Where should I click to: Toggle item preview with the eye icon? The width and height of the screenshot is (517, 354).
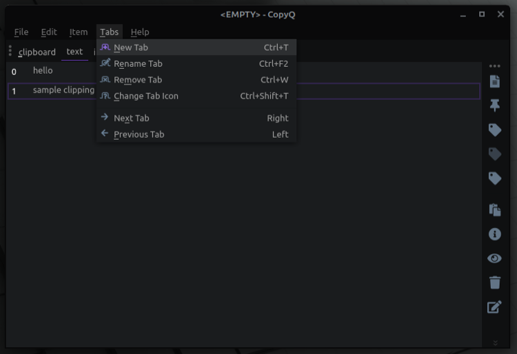pos(494,258)
